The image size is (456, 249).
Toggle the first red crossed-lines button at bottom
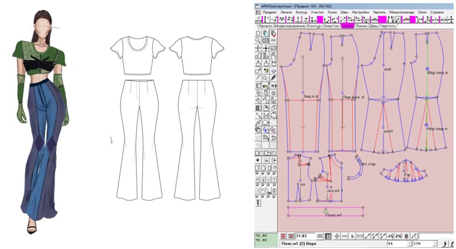283,236
